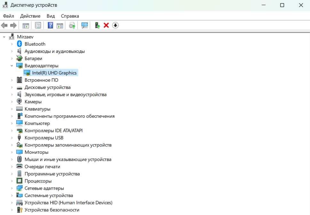Collapse the Mirzaev root node

[4, 37]
